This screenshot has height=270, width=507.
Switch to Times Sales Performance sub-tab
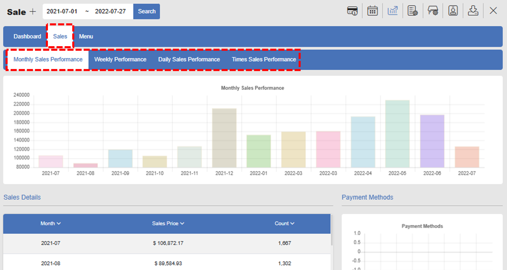pyautogui.click(x=264, y=59)
